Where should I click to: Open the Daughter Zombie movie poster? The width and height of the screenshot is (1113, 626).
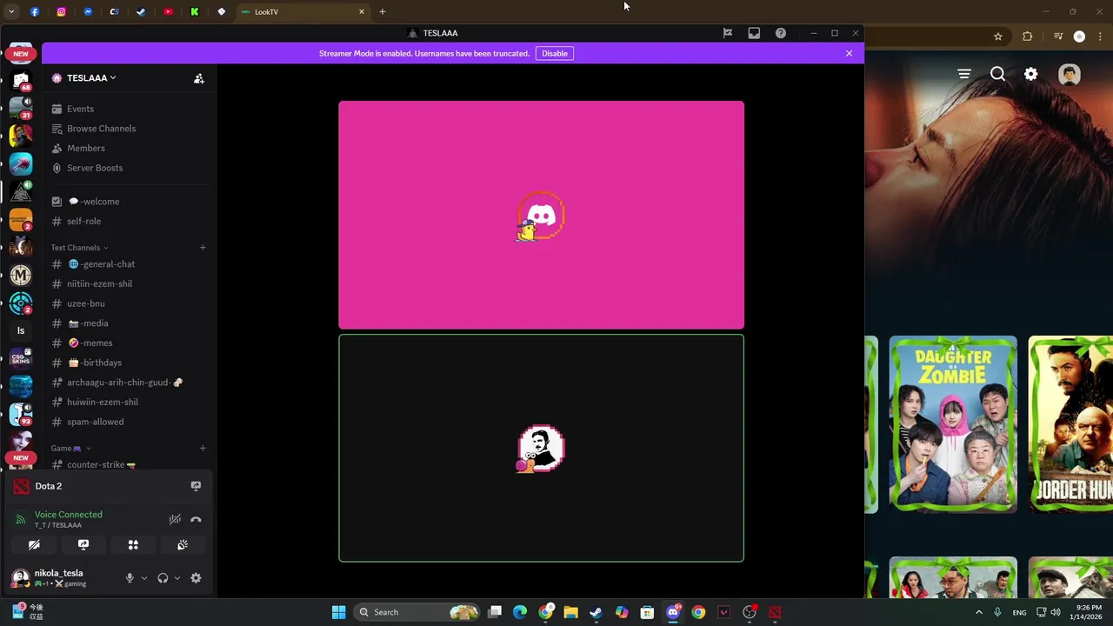(x=953, y=424)
